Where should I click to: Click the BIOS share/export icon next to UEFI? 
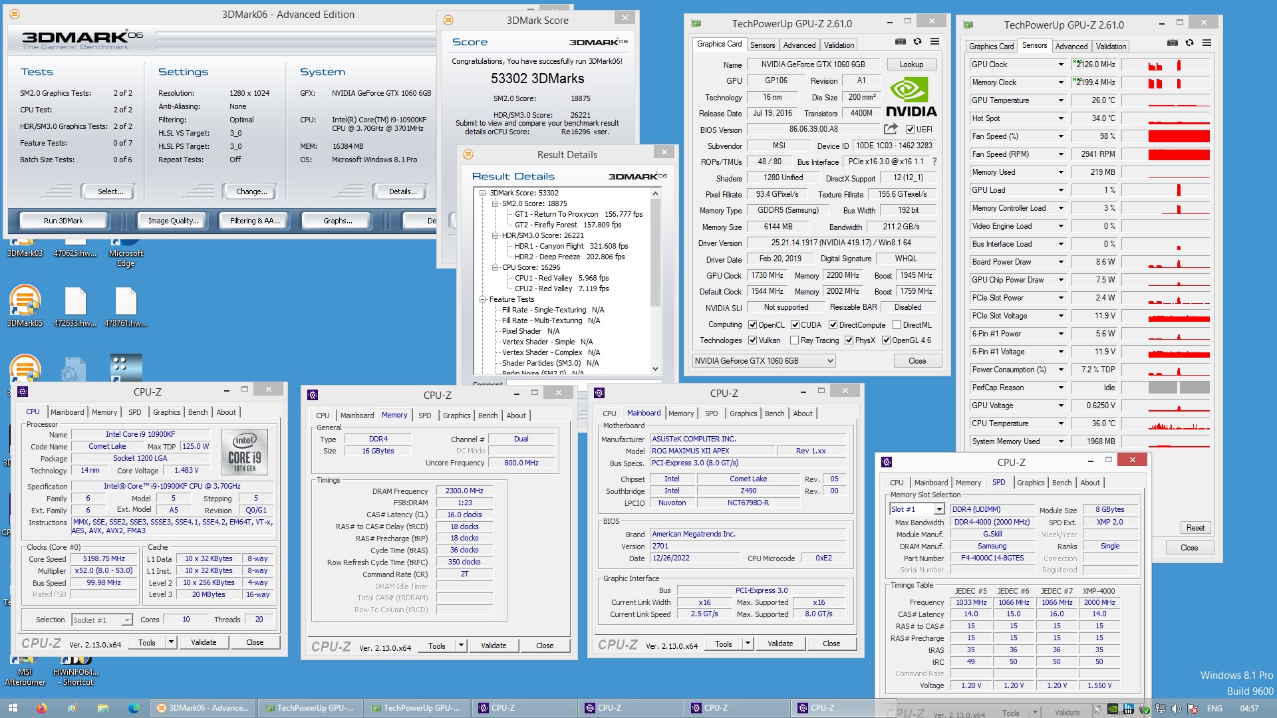891,129
